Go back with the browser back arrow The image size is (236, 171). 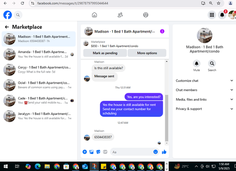[5, 3]
